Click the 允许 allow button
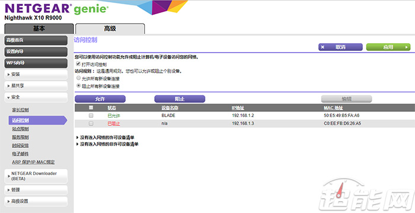This screenshot has height=213, width=415. 100,99
